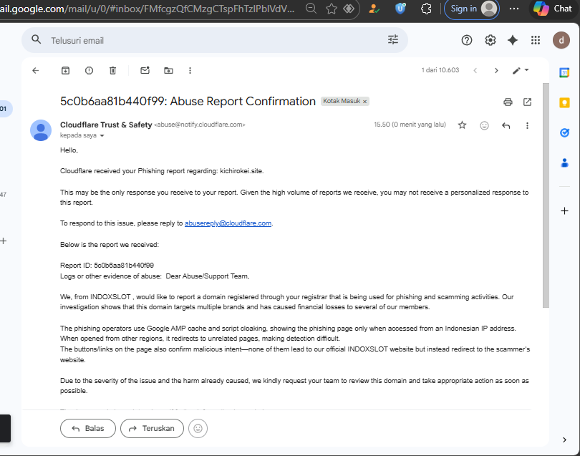Open Copilot Chat in browser

tap(554, 9)
